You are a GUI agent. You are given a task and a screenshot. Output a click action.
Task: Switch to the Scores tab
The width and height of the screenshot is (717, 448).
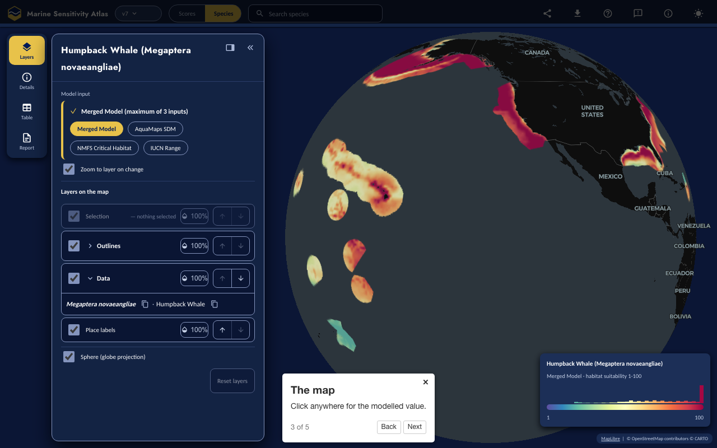point(187,13)
